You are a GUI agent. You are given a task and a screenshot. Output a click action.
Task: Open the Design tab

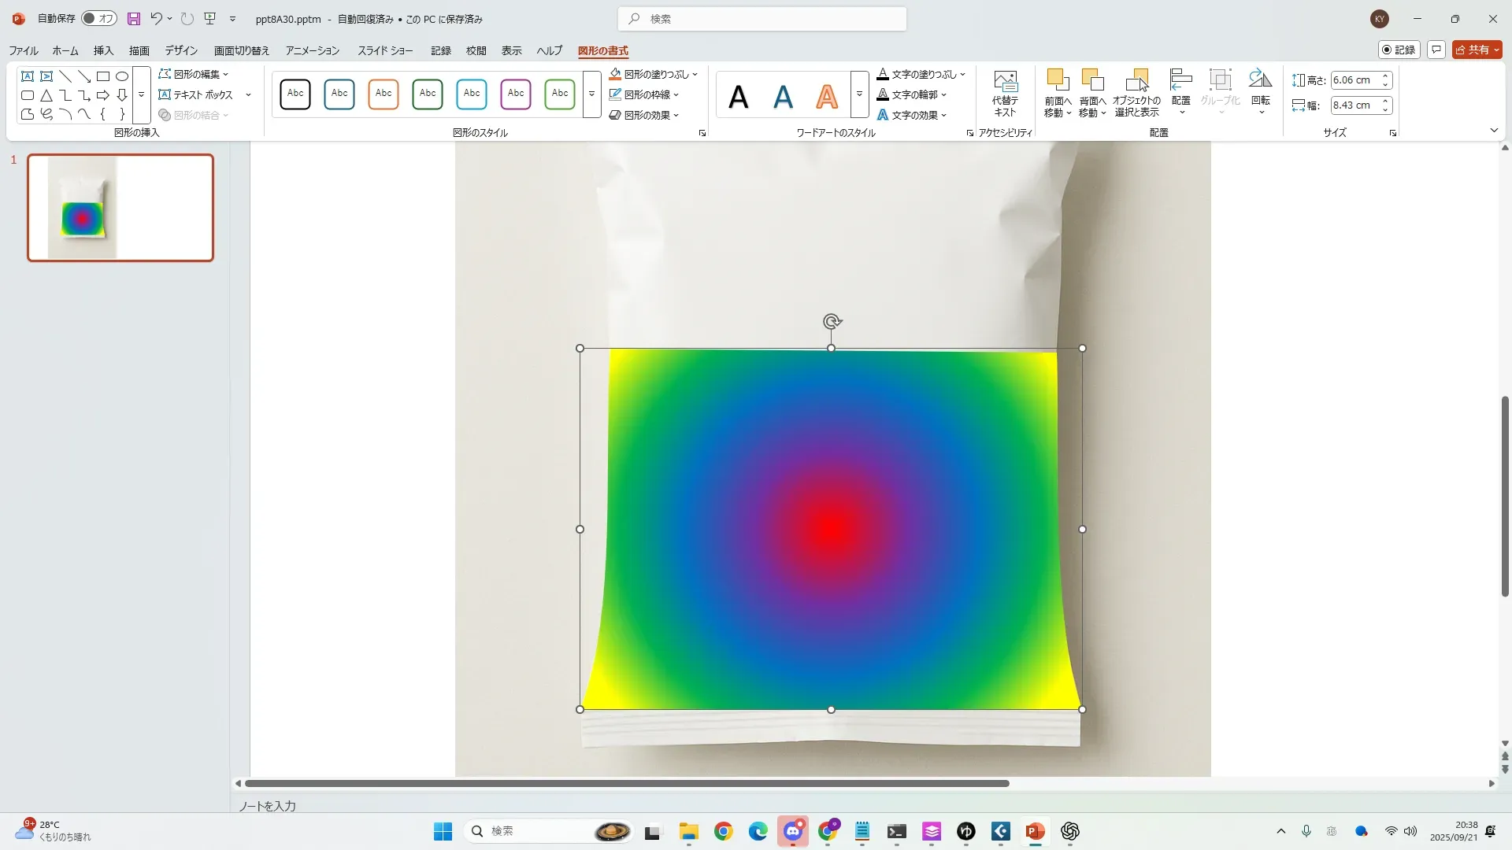click(x=181, y=50)
